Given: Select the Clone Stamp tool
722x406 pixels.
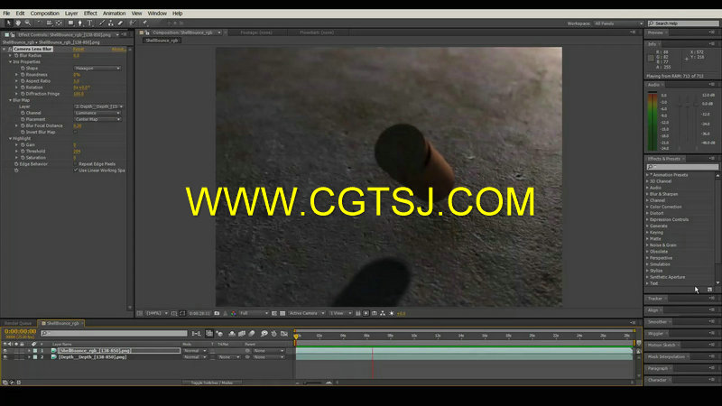Looking at the screenshot, I should point(110,23).
